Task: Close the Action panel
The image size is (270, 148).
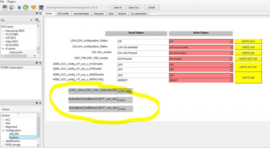Action: click(40, 103)
